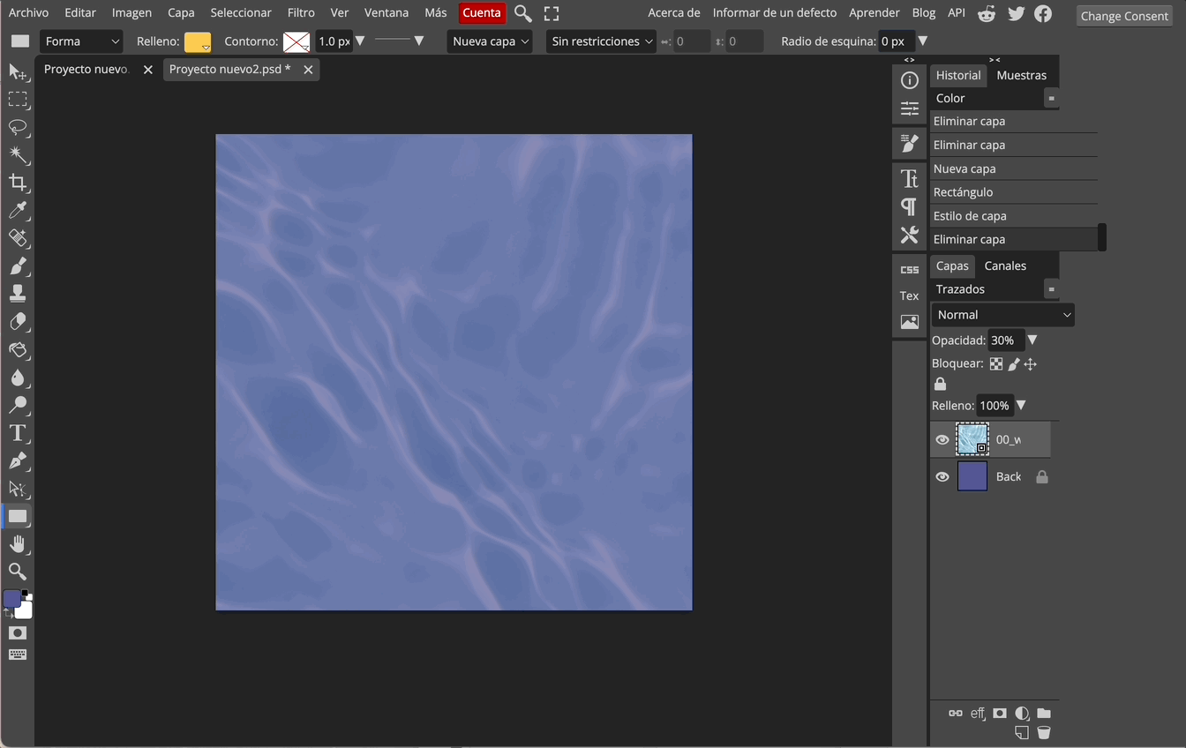1186x748 pixels.
Task: Select the Zoom magnifier tool
Action: tap(18, 572)
